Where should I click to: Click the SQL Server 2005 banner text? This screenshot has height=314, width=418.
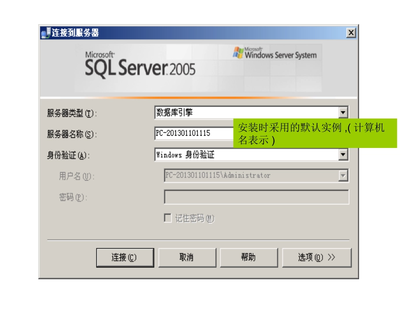tap(140, 66)
